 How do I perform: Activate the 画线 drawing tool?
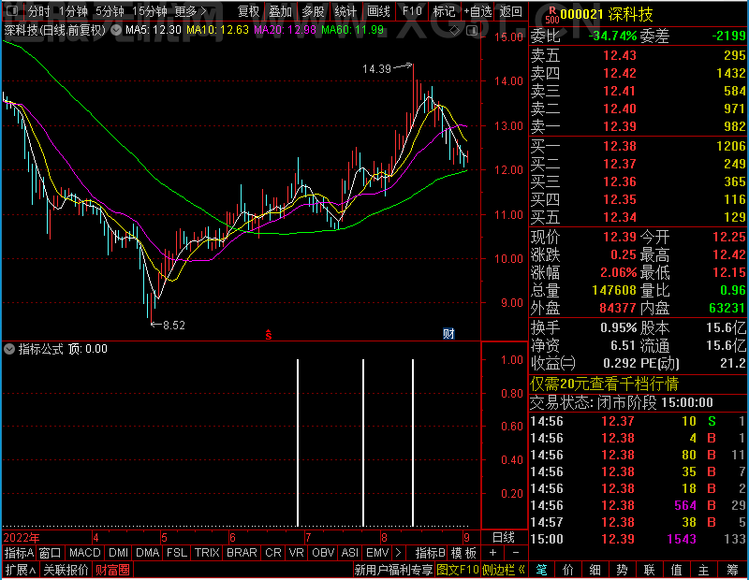click(x=378, y=11)
